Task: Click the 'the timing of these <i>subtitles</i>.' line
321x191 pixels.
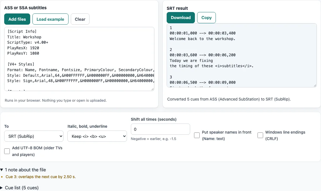Action: click(x=211, y=66)
